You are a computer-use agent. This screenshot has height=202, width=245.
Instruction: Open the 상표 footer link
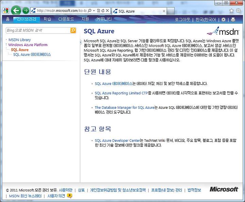click(x=81, y=190)
